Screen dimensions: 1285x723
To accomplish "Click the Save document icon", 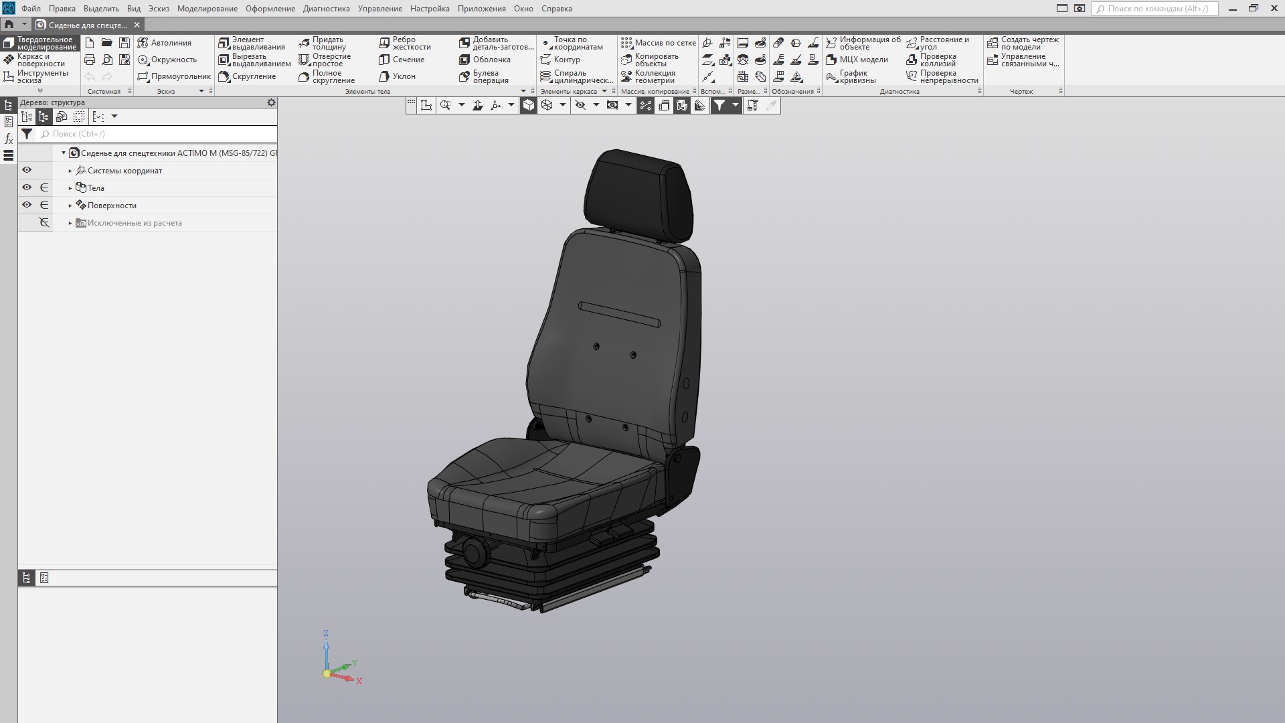I will pos(124,43).
